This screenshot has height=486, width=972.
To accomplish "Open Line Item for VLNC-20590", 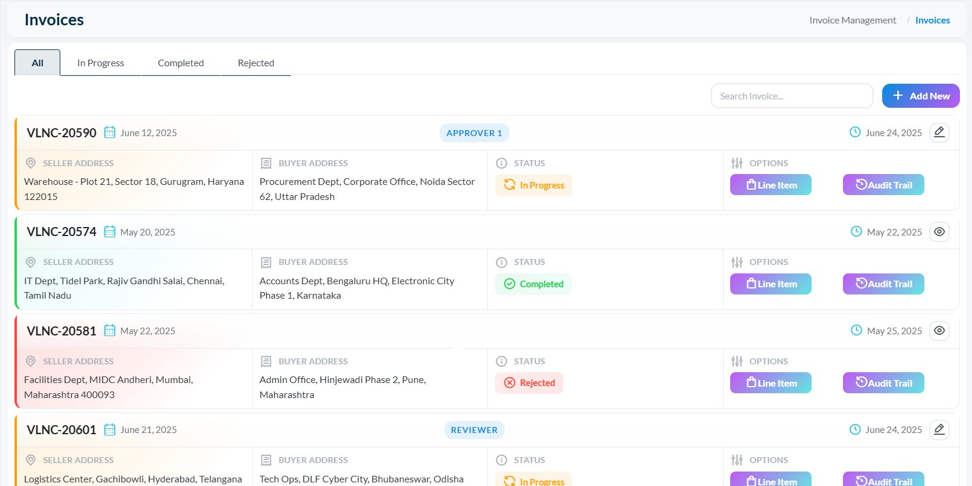I will tap(771, 185).
